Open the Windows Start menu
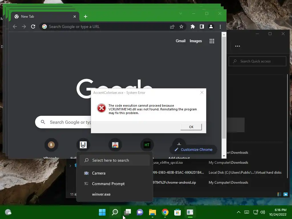Image resolution: width=292 pixels, height=219 pixels. pyautogui.click(x=102, y=212)
